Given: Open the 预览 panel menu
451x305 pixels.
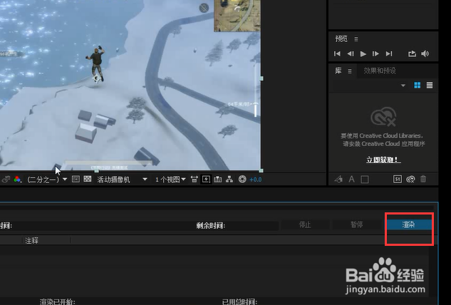Looking at the screenshot, I should point(356,39).
